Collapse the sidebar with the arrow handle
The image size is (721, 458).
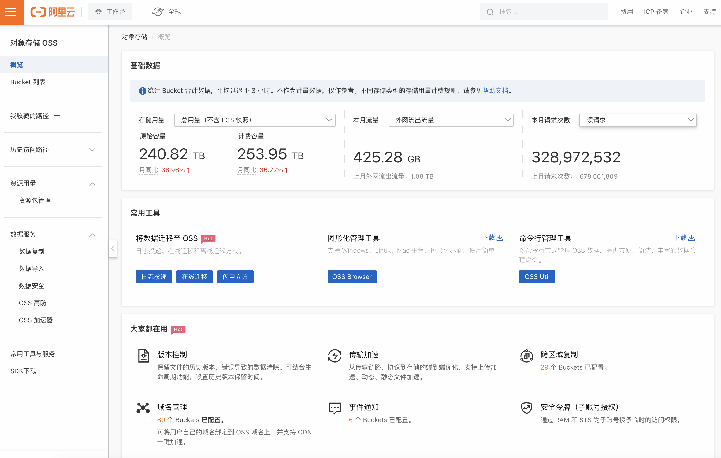[113, 249]
